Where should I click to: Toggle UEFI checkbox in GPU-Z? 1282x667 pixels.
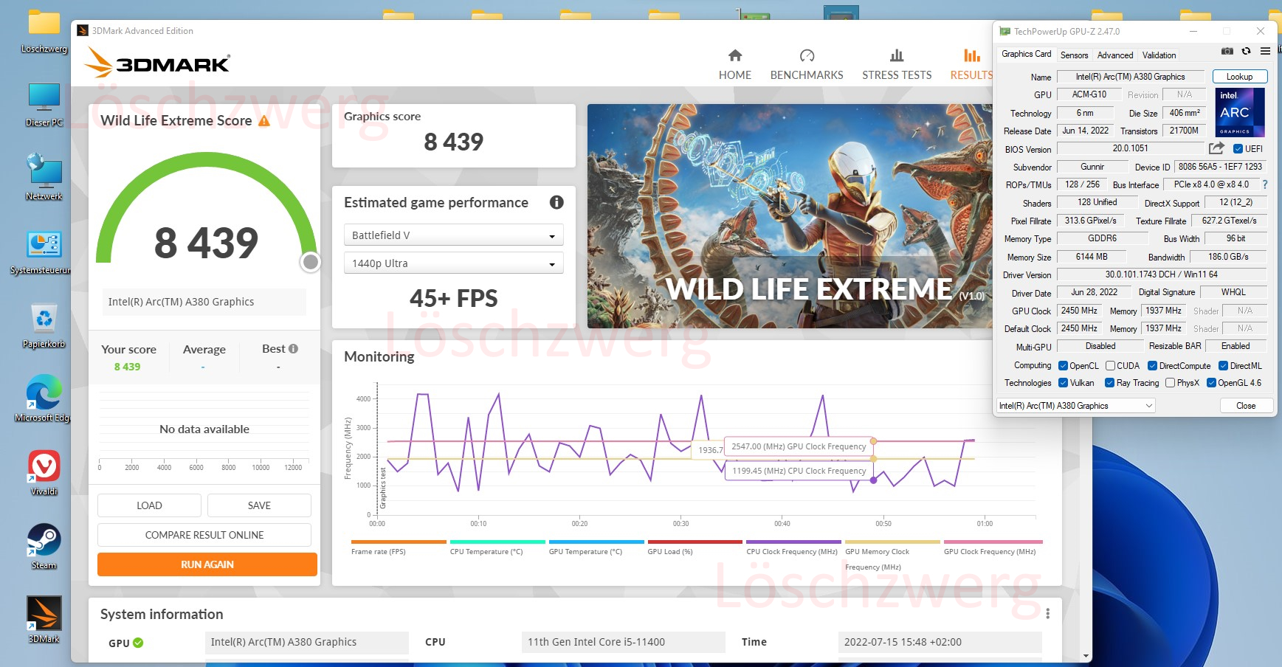click(1238, 149)
